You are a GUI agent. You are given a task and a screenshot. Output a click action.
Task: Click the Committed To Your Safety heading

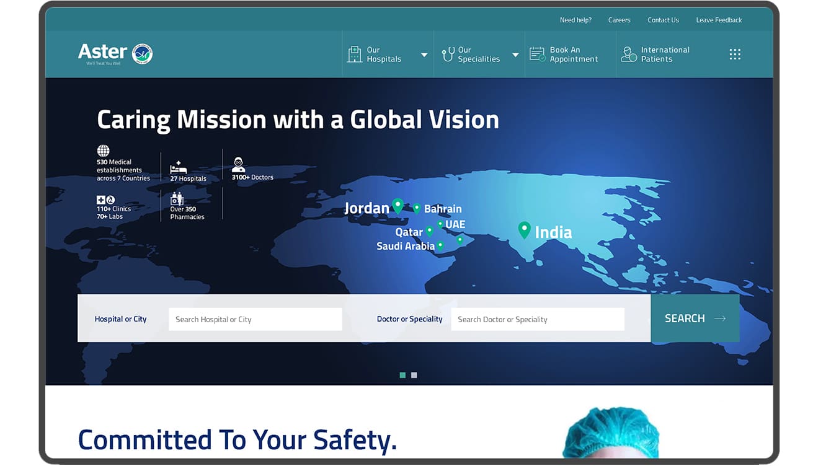(x=238, y=440)
